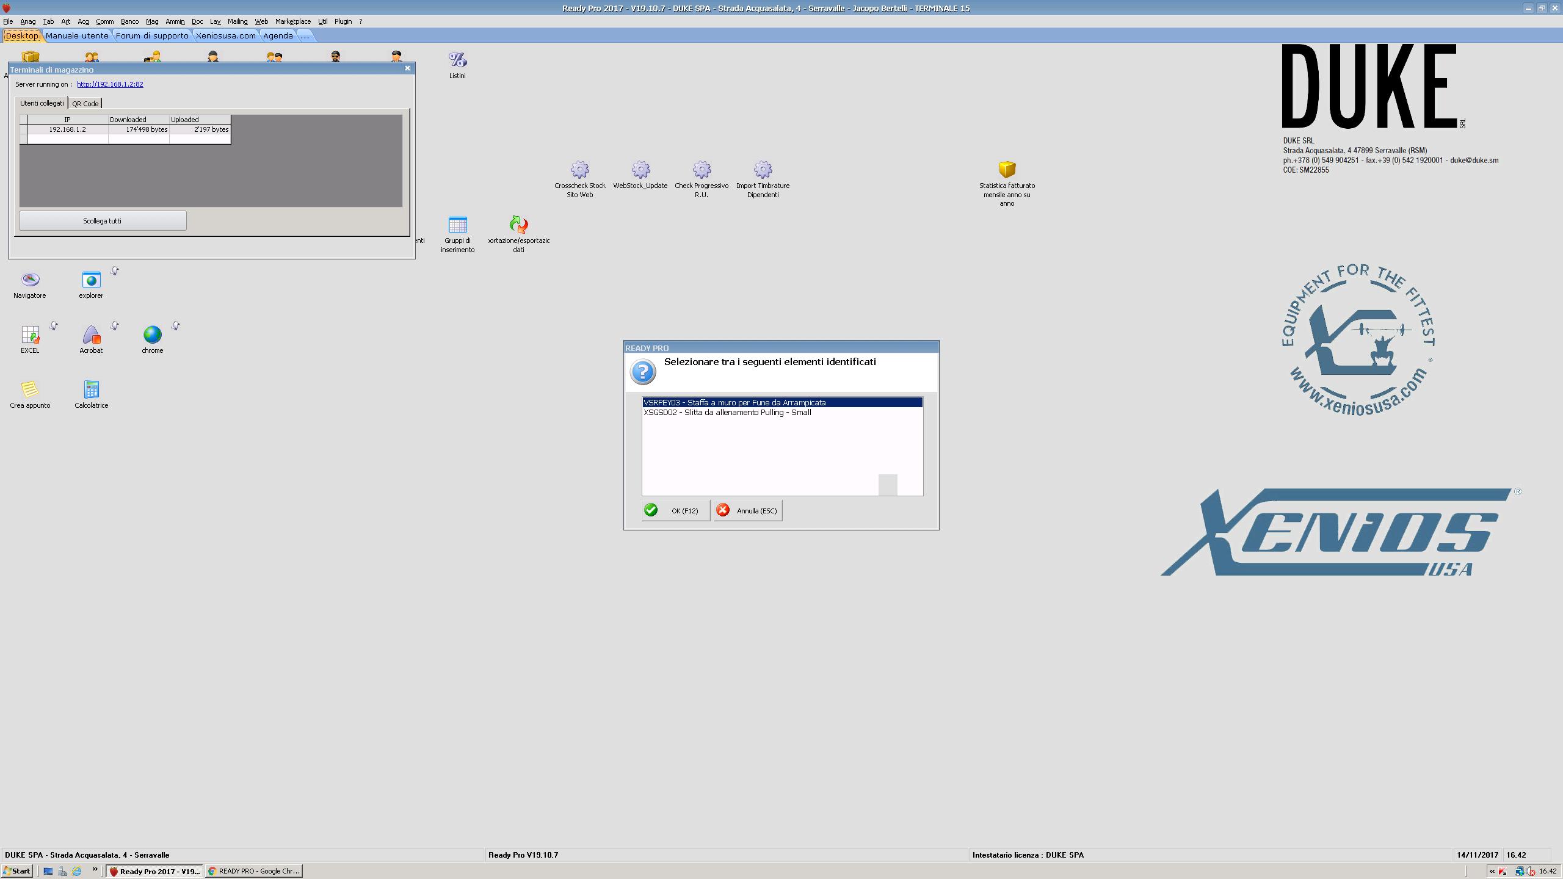The image size is (1563, 879).
Task: Open the Plugin menu
Action: point(343,21)
